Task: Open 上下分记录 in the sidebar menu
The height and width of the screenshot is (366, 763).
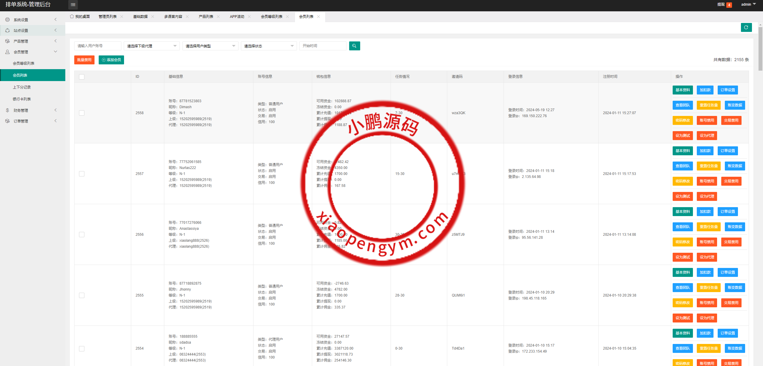Action: (22, 87)
